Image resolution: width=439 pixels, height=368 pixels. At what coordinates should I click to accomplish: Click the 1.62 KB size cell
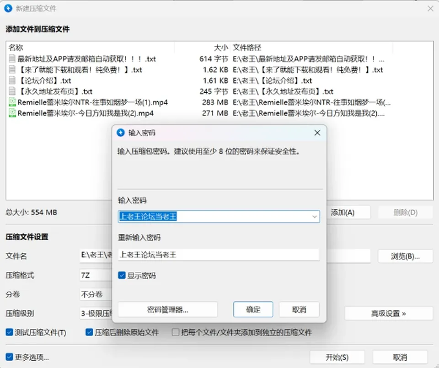pos(215,69)
